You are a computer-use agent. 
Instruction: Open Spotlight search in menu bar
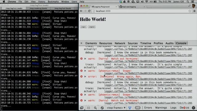click(x=188, y=2)
